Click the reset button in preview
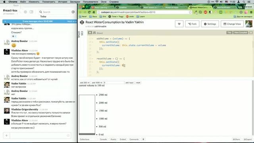Screen dimensions: 254x143 point(138,83)
